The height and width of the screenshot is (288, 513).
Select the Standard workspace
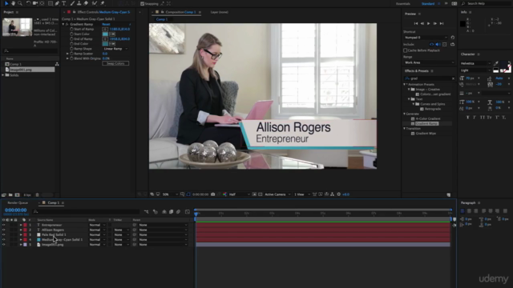pyautogui.click(x=428, y=3)
